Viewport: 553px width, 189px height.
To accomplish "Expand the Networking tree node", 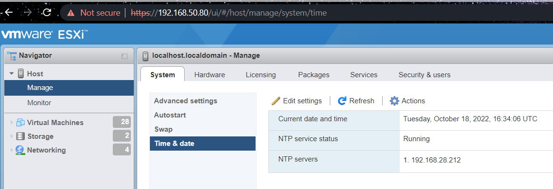I will coord(11,150).
